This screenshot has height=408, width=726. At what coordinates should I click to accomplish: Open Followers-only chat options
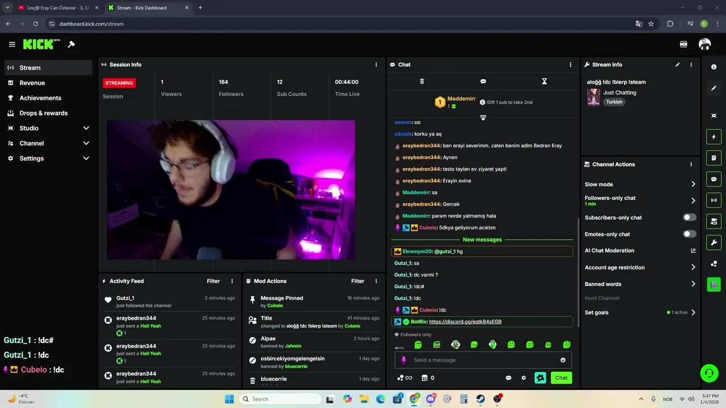coord(640,201)
